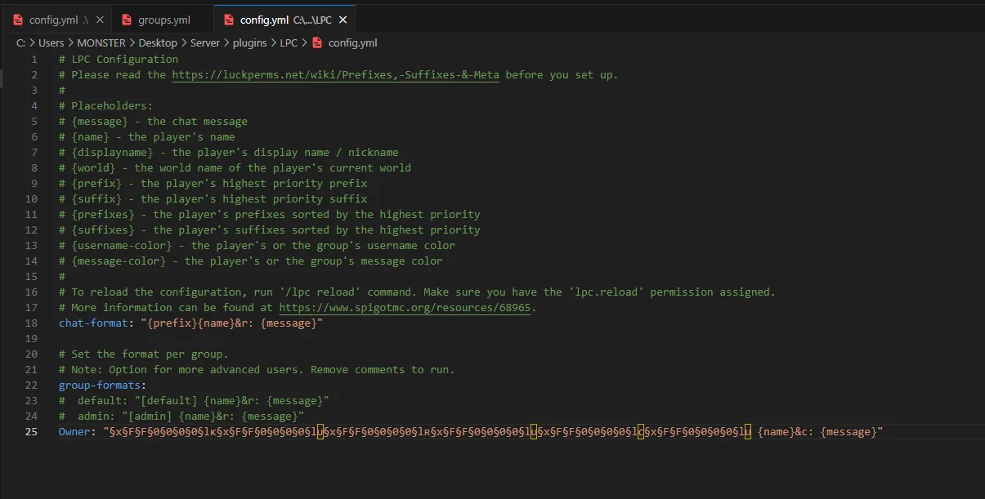Open the C: breadcrumb segment
Viewport: 985px width, 499px height.
pos(20,42)
